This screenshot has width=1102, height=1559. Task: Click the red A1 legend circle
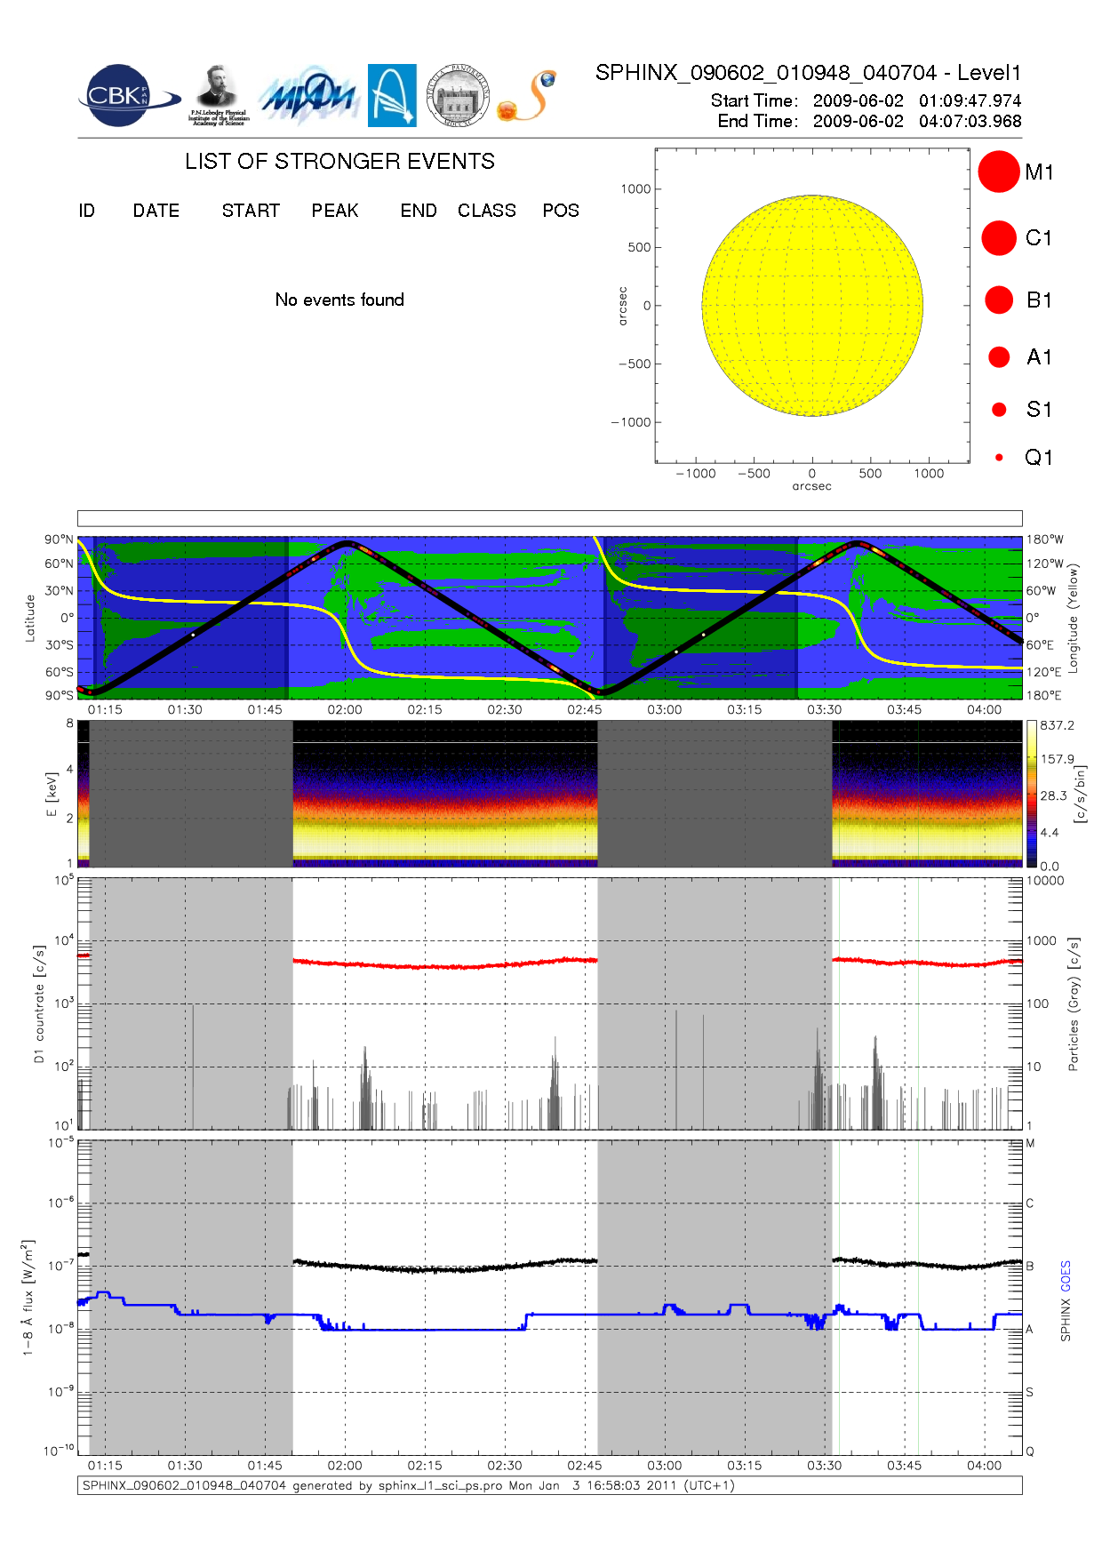tap(999, 356)
